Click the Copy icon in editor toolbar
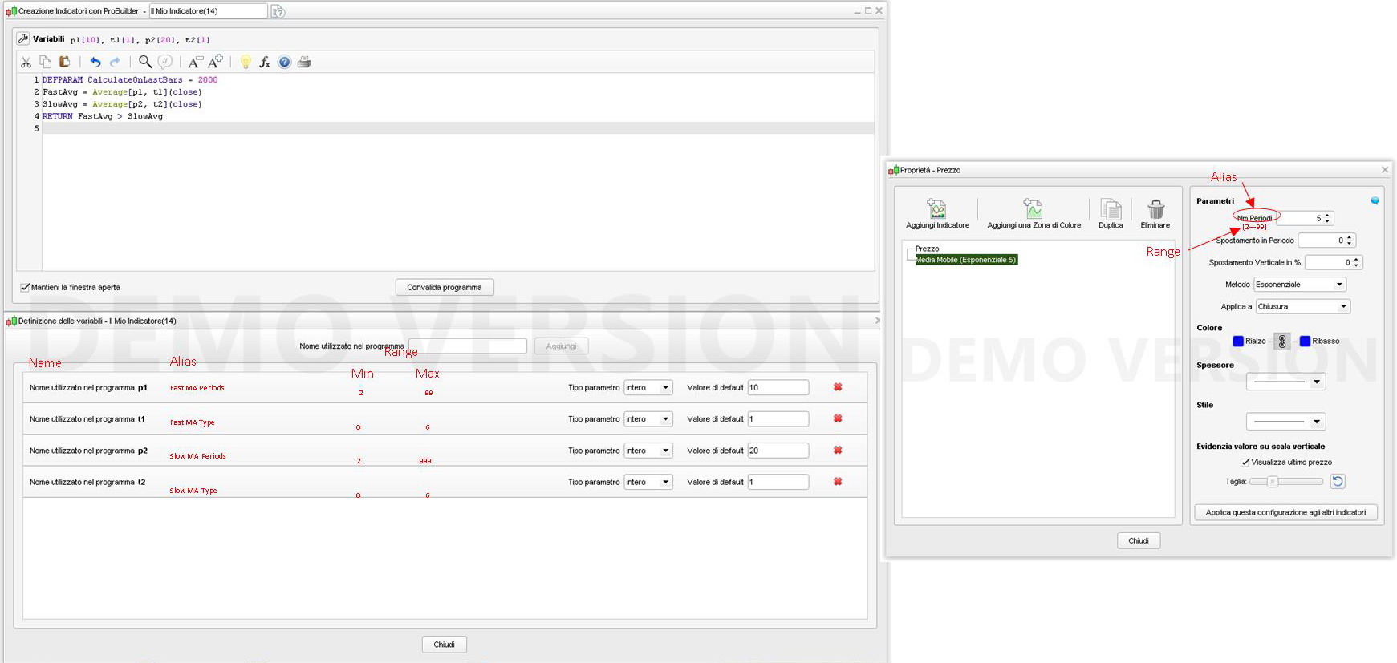 [46, 62]
